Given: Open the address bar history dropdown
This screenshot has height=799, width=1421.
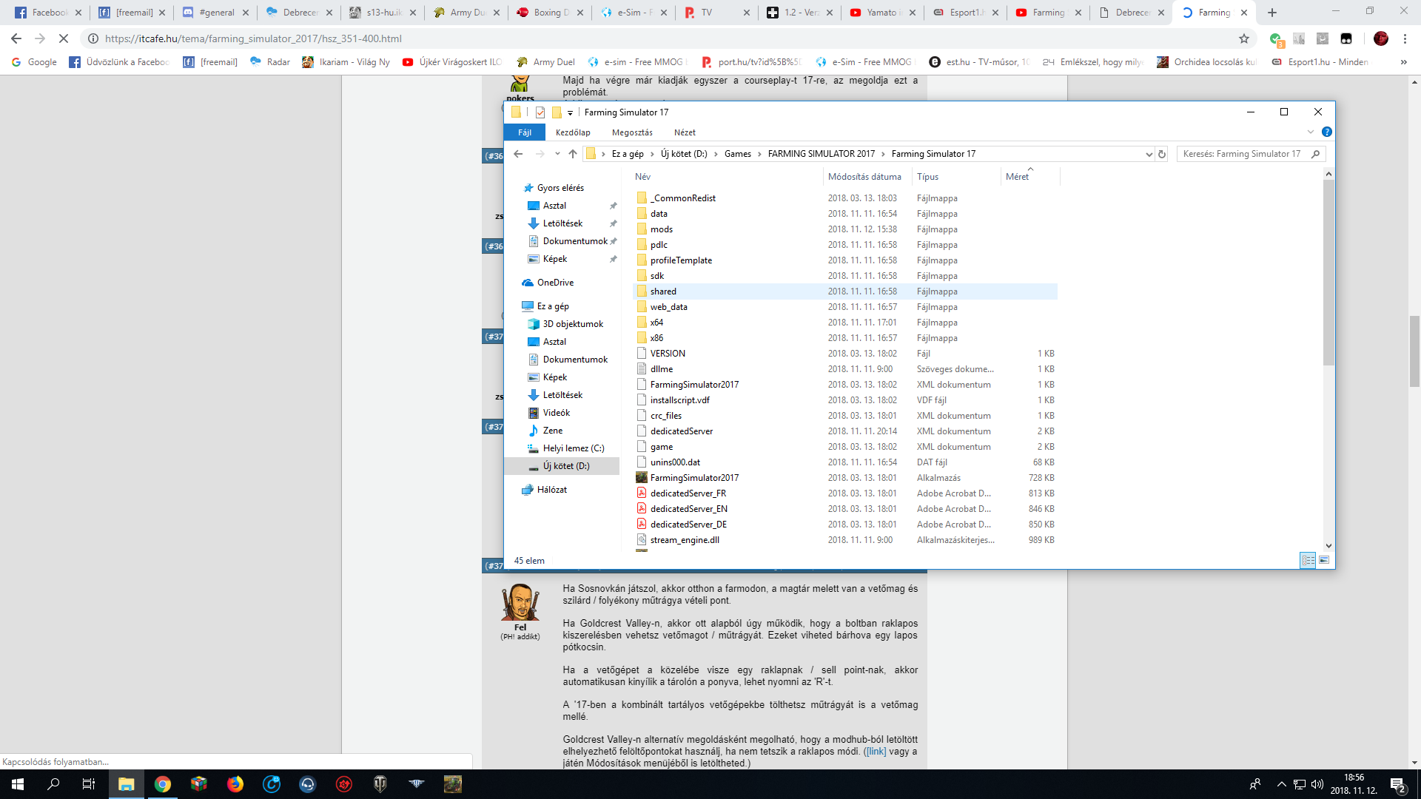Looking at the screenshot, I should point(1149,154).
